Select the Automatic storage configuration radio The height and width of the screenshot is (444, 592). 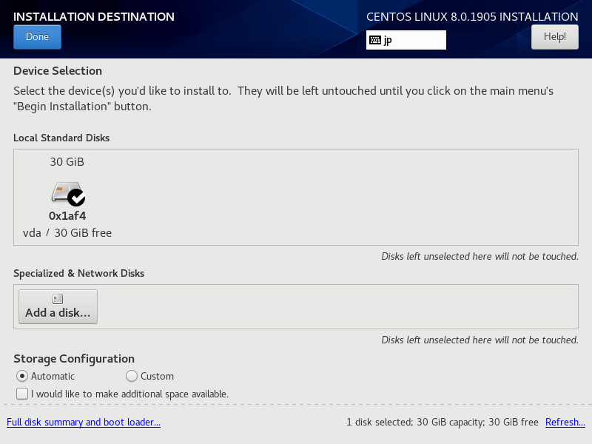pos(22,376)
